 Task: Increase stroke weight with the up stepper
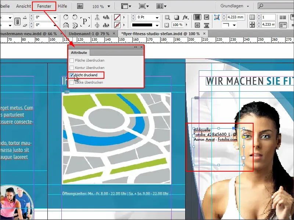pyautogui.click(x=133, y=16)
